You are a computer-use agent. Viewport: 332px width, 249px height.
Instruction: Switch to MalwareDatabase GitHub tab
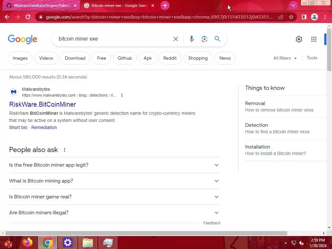[41, 6]
